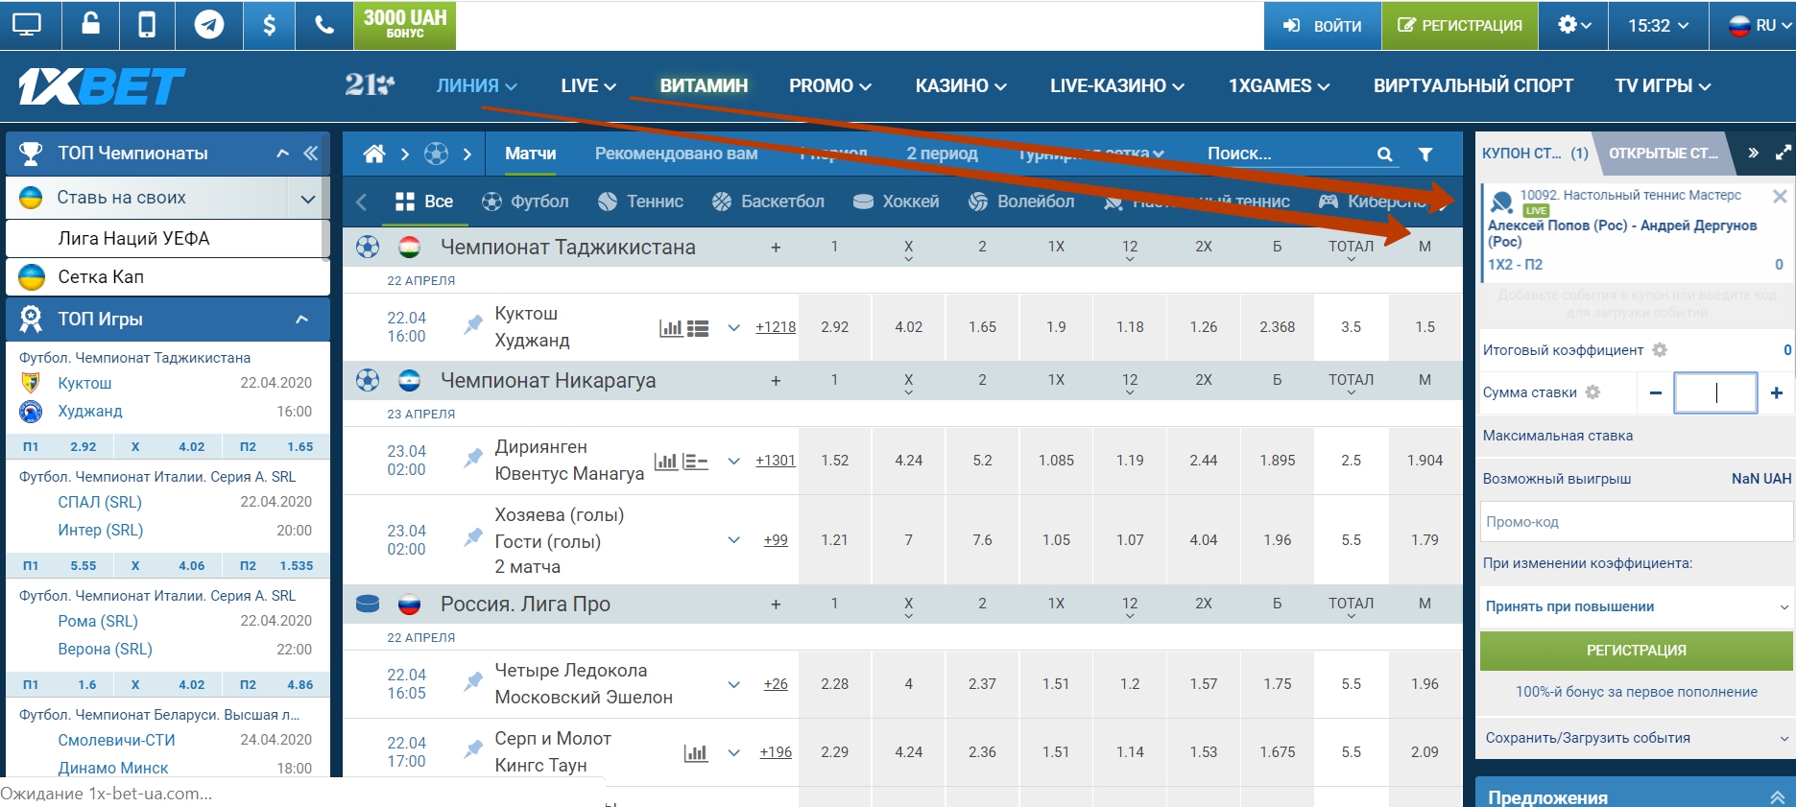The height and width of the screenshot is (807, 1796).
Task: Open the settings gear dropdown
Action: pyautogui.click(x=1574, y=26)
